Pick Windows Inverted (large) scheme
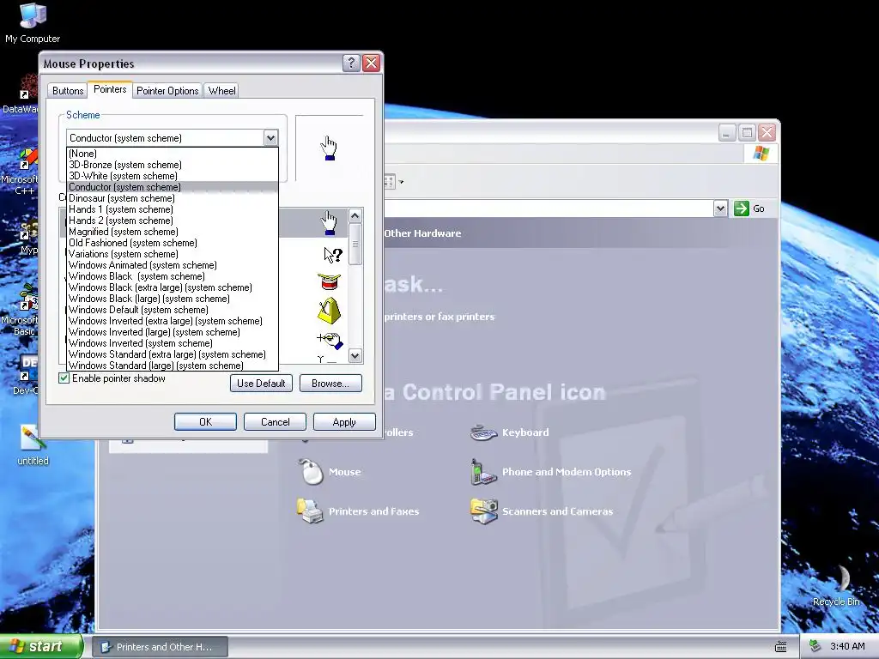879x659 pixels. click(172, 332)
